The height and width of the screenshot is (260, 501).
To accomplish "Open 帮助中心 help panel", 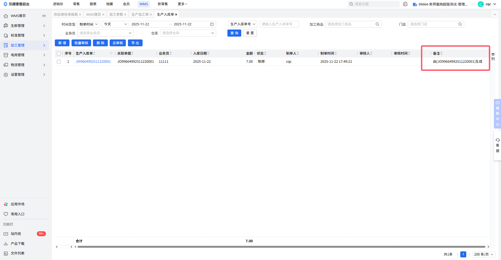I will [x=498, y=114].
